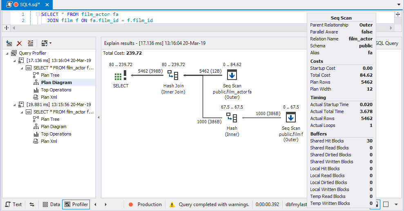This screenshot has width=404, height=211.
Task: Collapse SELECT query under 17.136 ms session
Action: (22, 68)
